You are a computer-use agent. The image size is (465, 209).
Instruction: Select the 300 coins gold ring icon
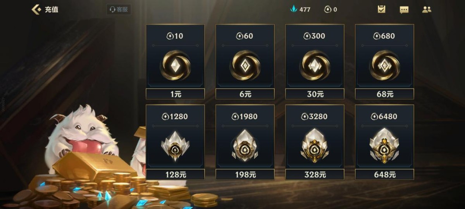coord(315,65)
